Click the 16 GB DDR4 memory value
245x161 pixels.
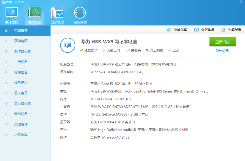[111, 99]
